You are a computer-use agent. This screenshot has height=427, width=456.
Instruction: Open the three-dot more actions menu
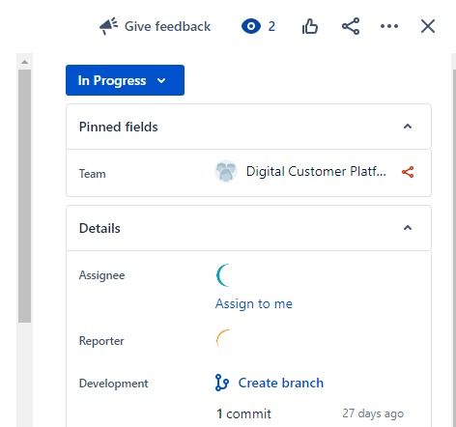(x=389, y=26)
